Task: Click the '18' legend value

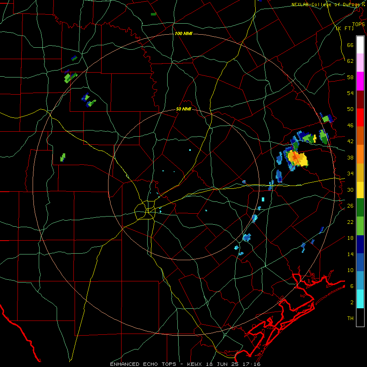Action: 350,238
